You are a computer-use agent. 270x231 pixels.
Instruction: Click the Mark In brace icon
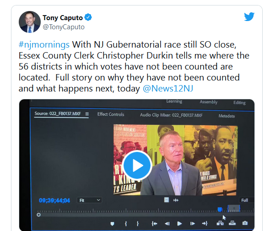126,224
